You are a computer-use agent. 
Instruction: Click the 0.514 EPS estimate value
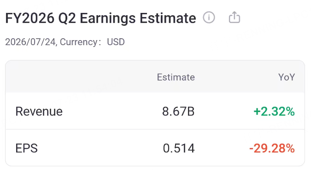tap(179, 148)
